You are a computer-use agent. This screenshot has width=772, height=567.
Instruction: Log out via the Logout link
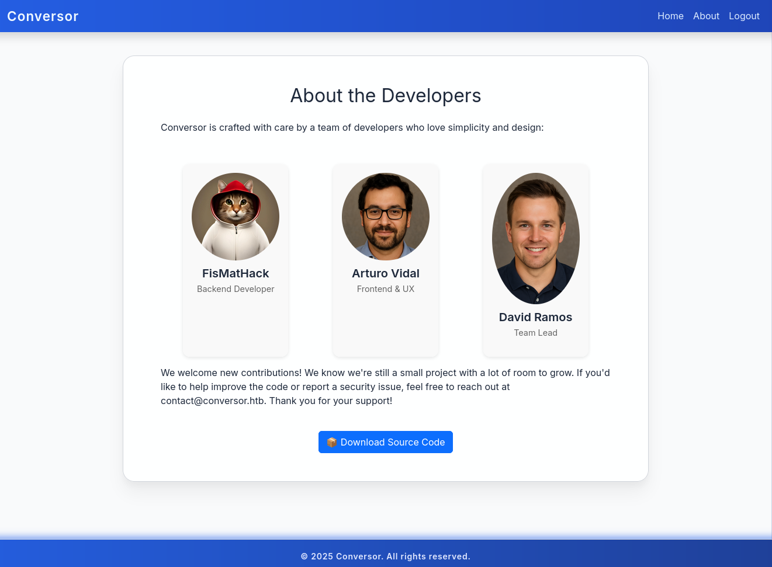744,16
